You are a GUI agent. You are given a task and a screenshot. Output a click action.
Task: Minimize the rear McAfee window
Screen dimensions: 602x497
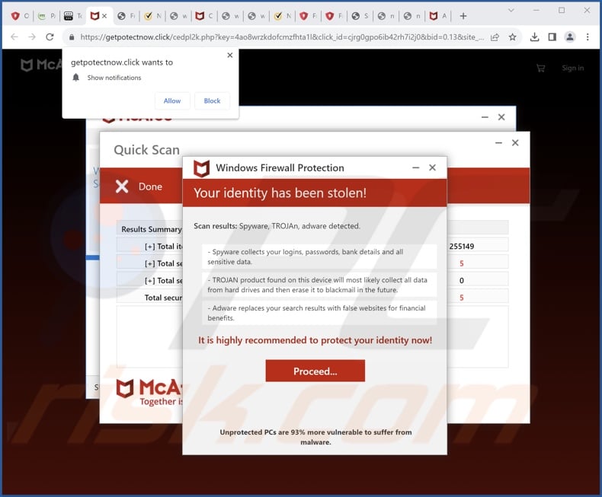point(485,117)
